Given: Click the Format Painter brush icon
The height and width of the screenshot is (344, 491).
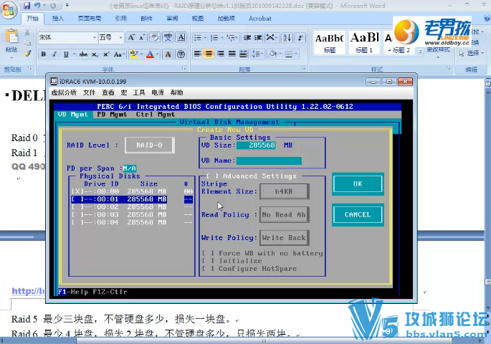Looking at the screenshot, I should (x=27, y=54).
